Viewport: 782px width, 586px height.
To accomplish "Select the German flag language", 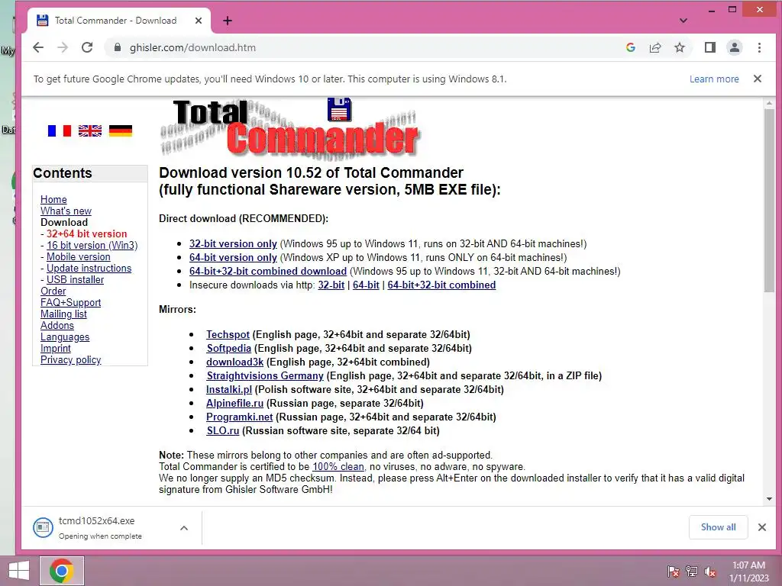I will click(x=121, y=130).
